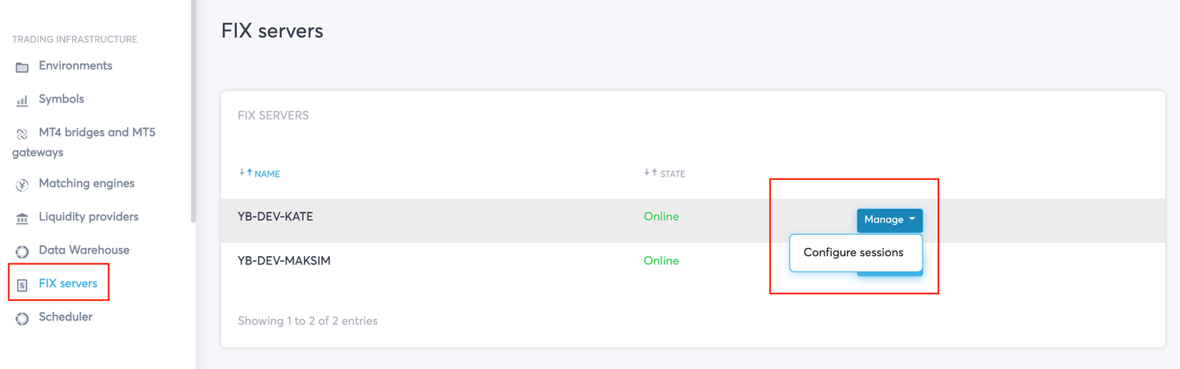Viewport: 1180px width, 369px height.
Task: Click the Symbols bar chart icon
Action: pyautogui.click(x=22, y=101)
